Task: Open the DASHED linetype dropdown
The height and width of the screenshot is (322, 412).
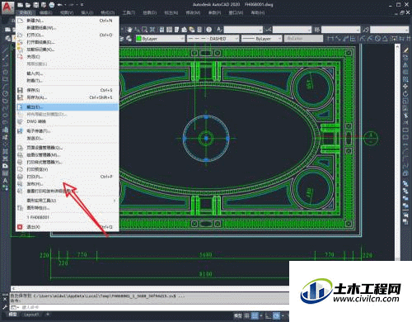Action: pyautogui.click(x=213, y=39)
